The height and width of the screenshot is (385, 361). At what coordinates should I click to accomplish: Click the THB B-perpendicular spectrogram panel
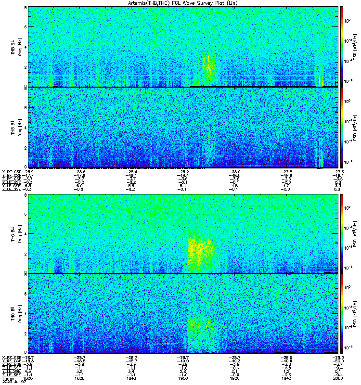coord(183,47)
